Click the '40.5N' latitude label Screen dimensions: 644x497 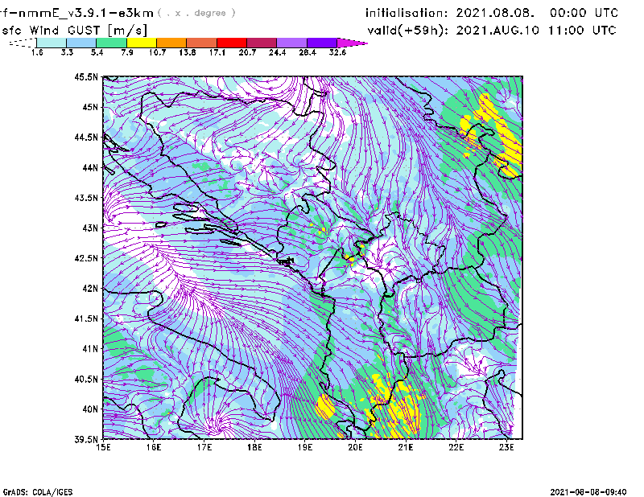[x=86, y=379]
